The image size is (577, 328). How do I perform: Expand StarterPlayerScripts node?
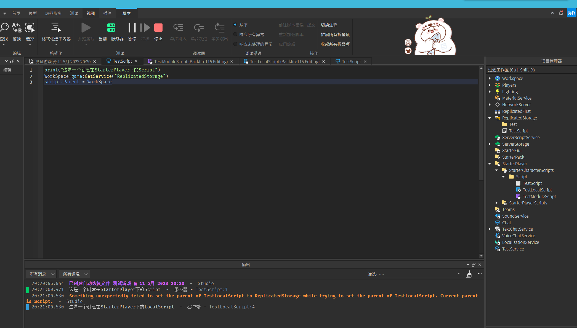coord(497,203)
